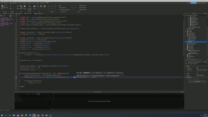This screenshot has width=208, height=117.
Task: Expand the Lighting tree node
Action: 186,32
